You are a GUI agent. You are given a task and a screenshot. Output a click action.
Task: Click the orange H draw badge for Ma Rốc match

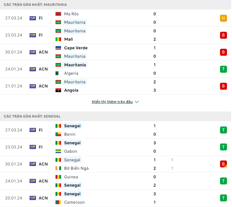223,18
